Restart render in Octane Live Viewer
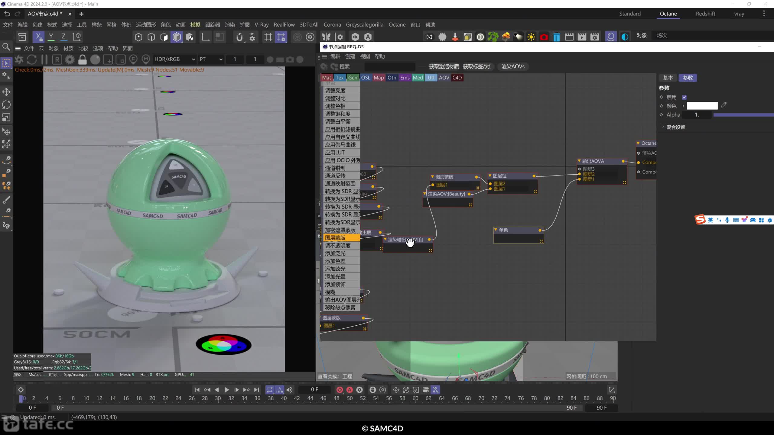This screenshot has height=435, width=774. point(32,60)
